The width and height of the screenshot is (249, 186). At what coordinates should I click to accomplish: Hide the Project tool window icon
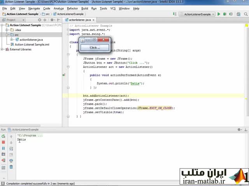pyautogui.click(x=59, y=20)
